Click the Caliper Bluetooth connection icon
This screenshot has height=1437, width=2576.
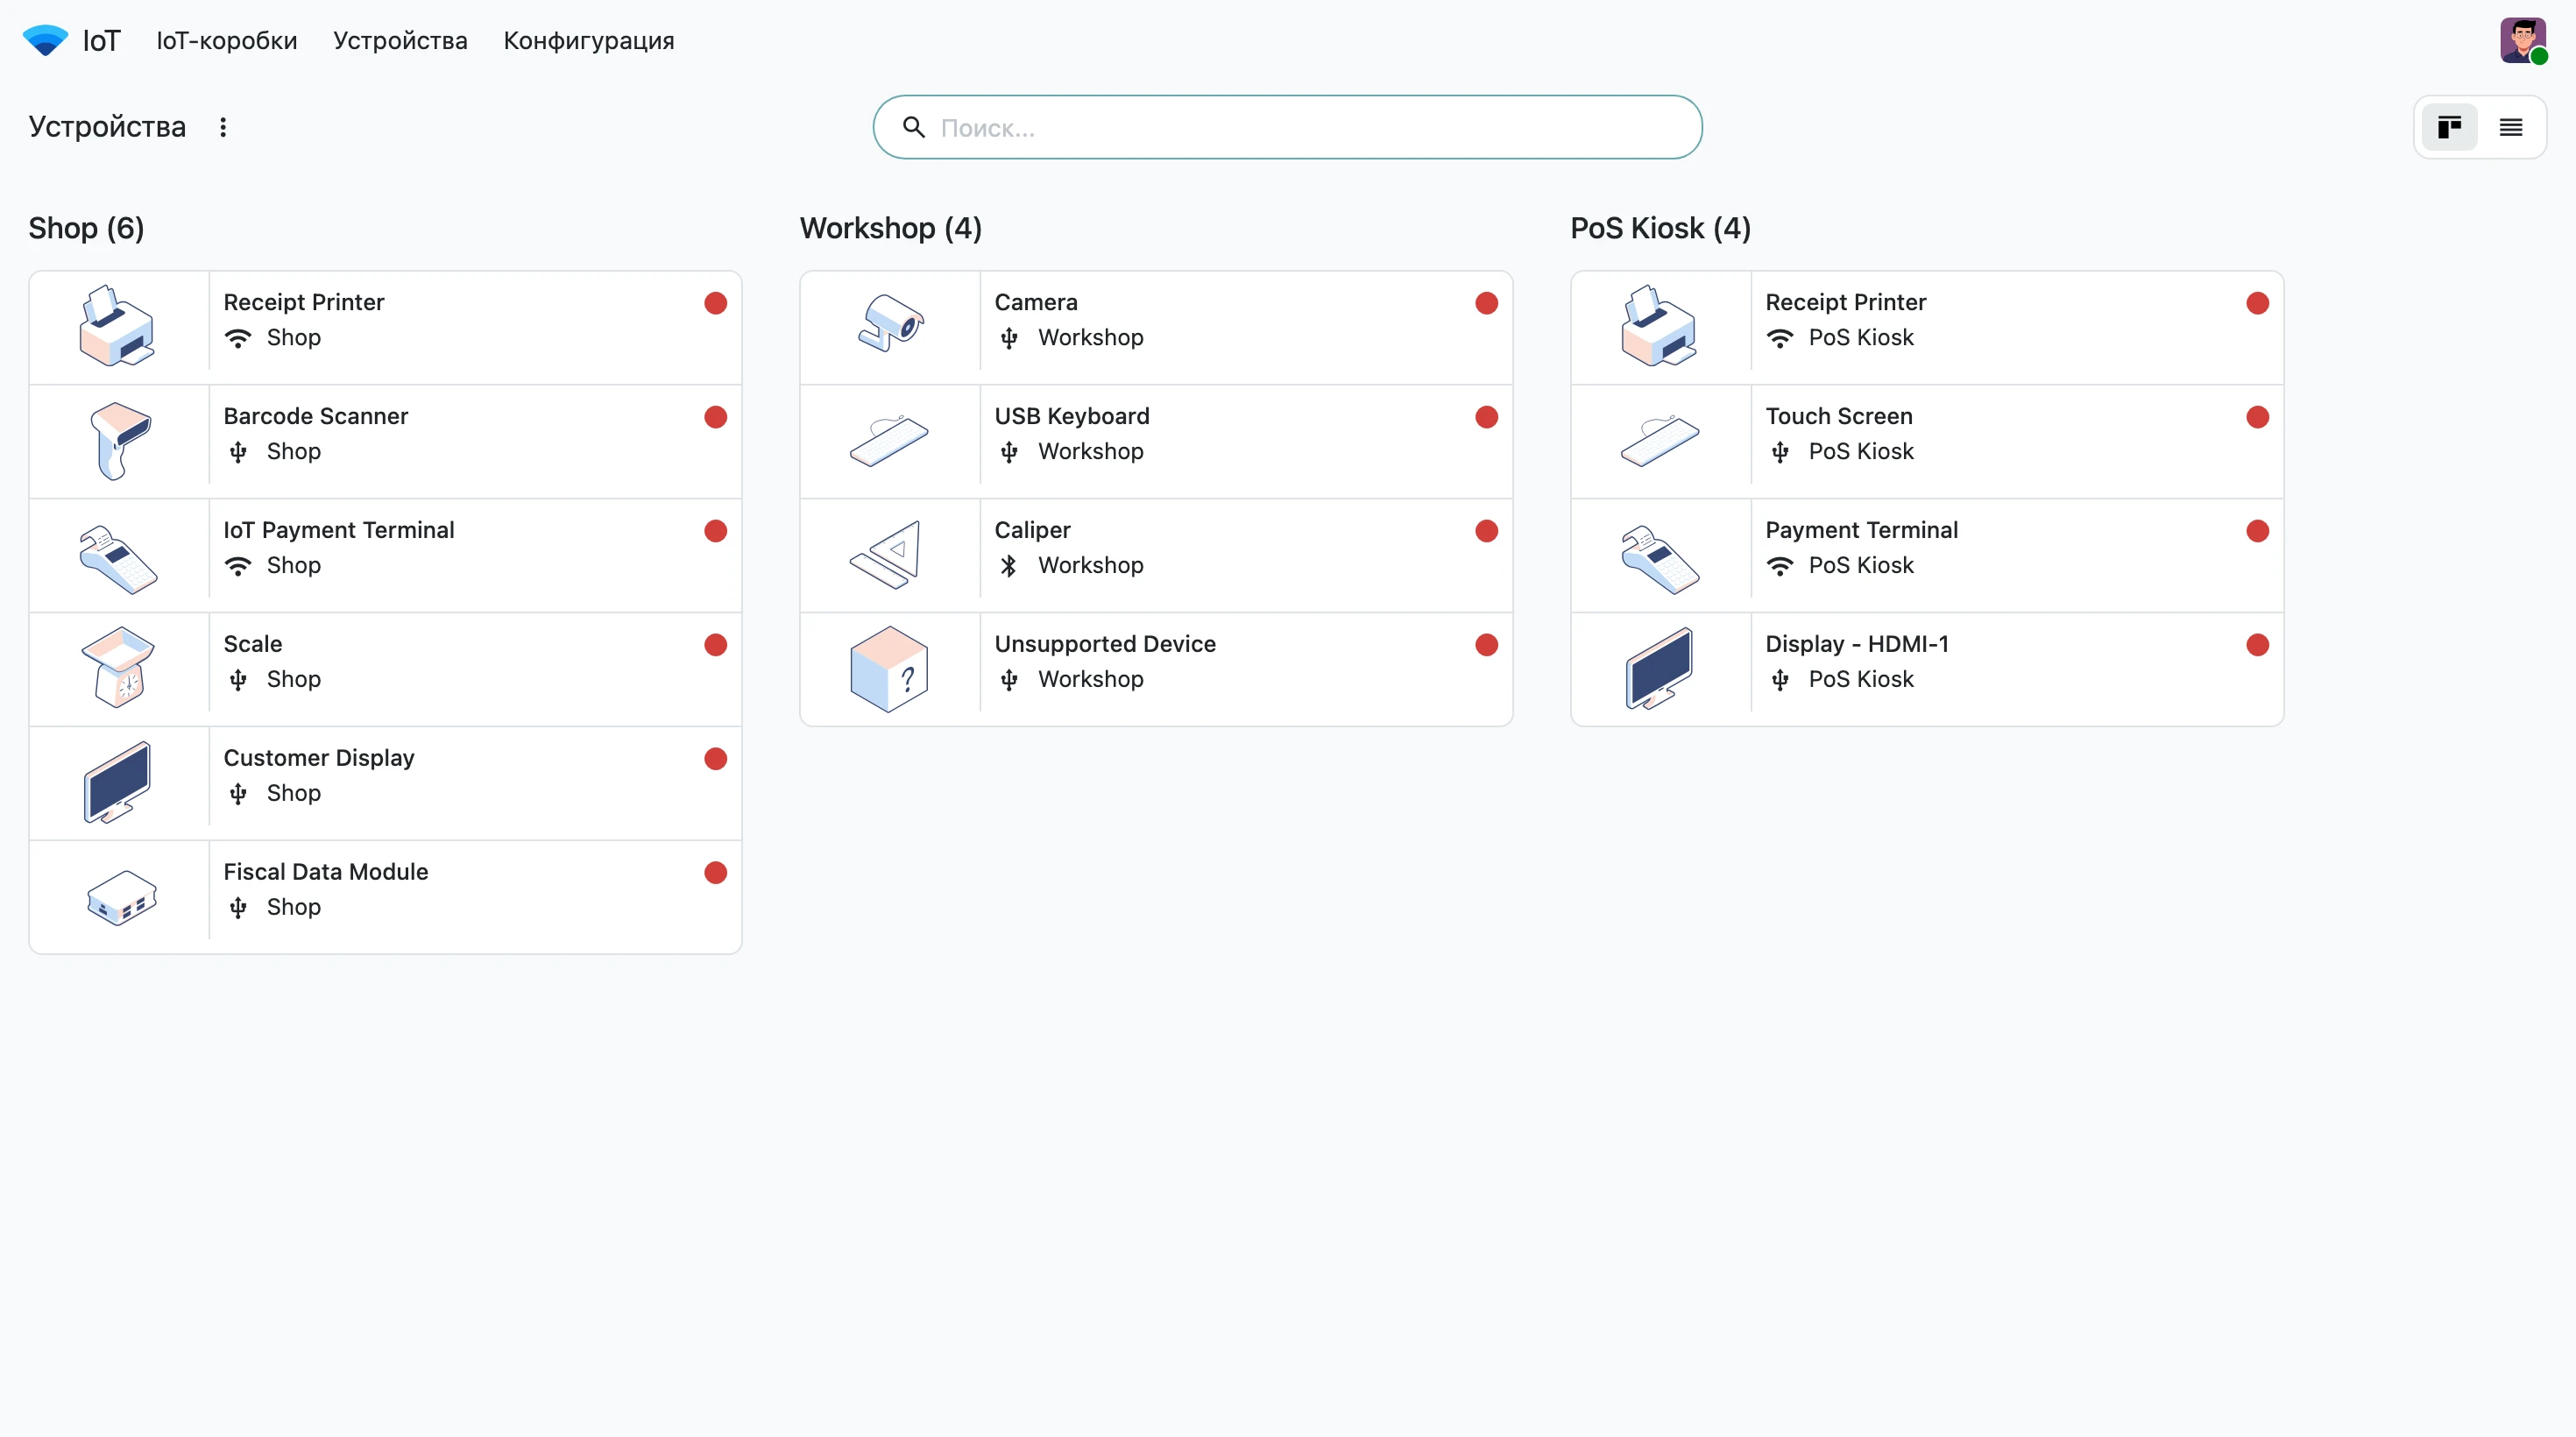[1008, 565]
